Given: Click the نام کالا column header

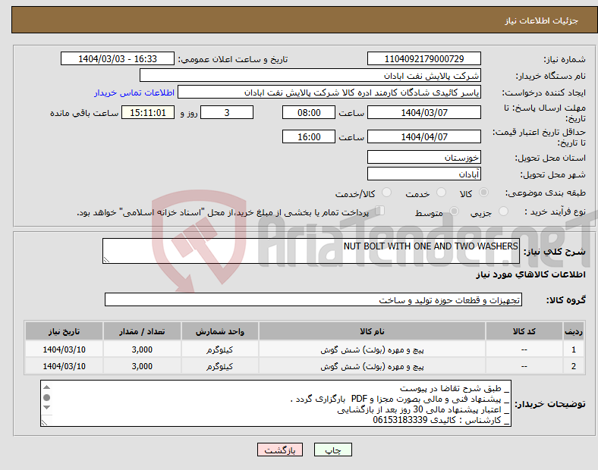Looking at the screenshot, I should click(372, 331).
